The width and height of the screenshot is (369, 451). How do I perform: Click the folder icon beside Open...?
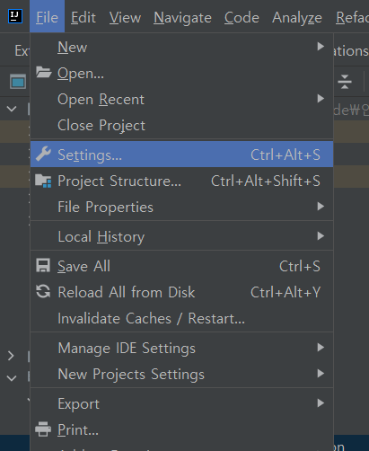pos(43,73)
